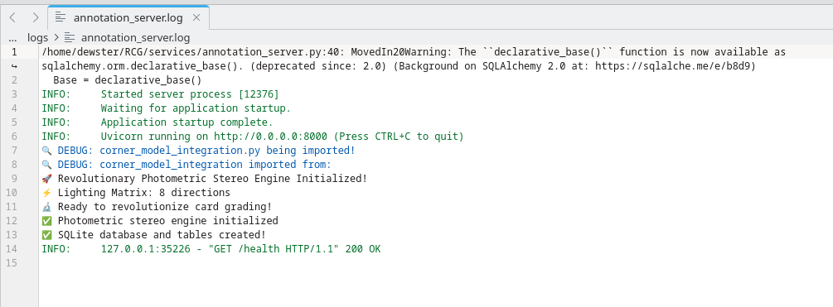Click line number 14 in the gutter
833x307 pixels.
tap(12, 249)
